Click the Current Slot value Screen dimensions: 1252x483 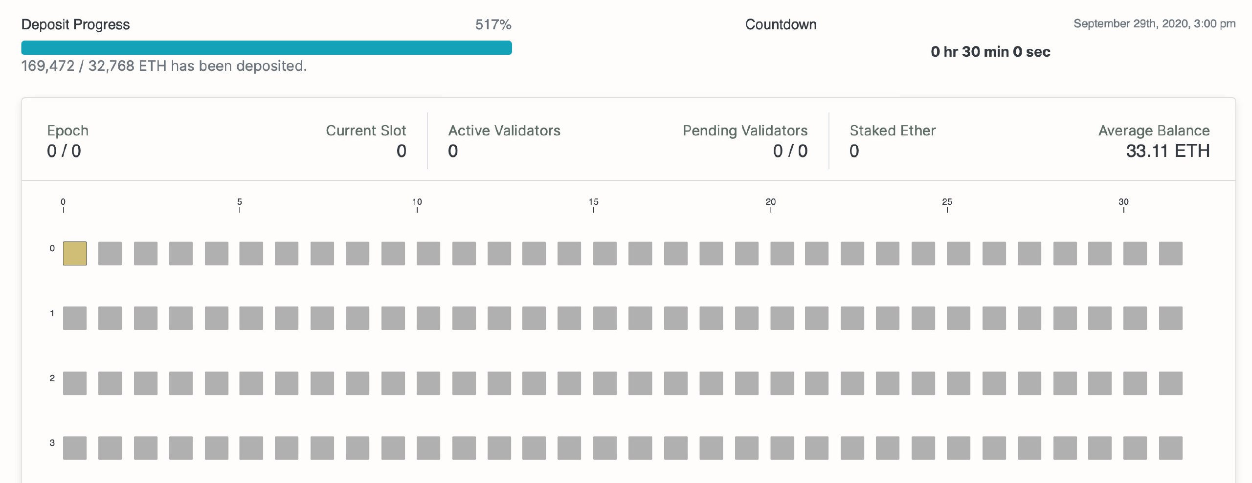point(402,151)
